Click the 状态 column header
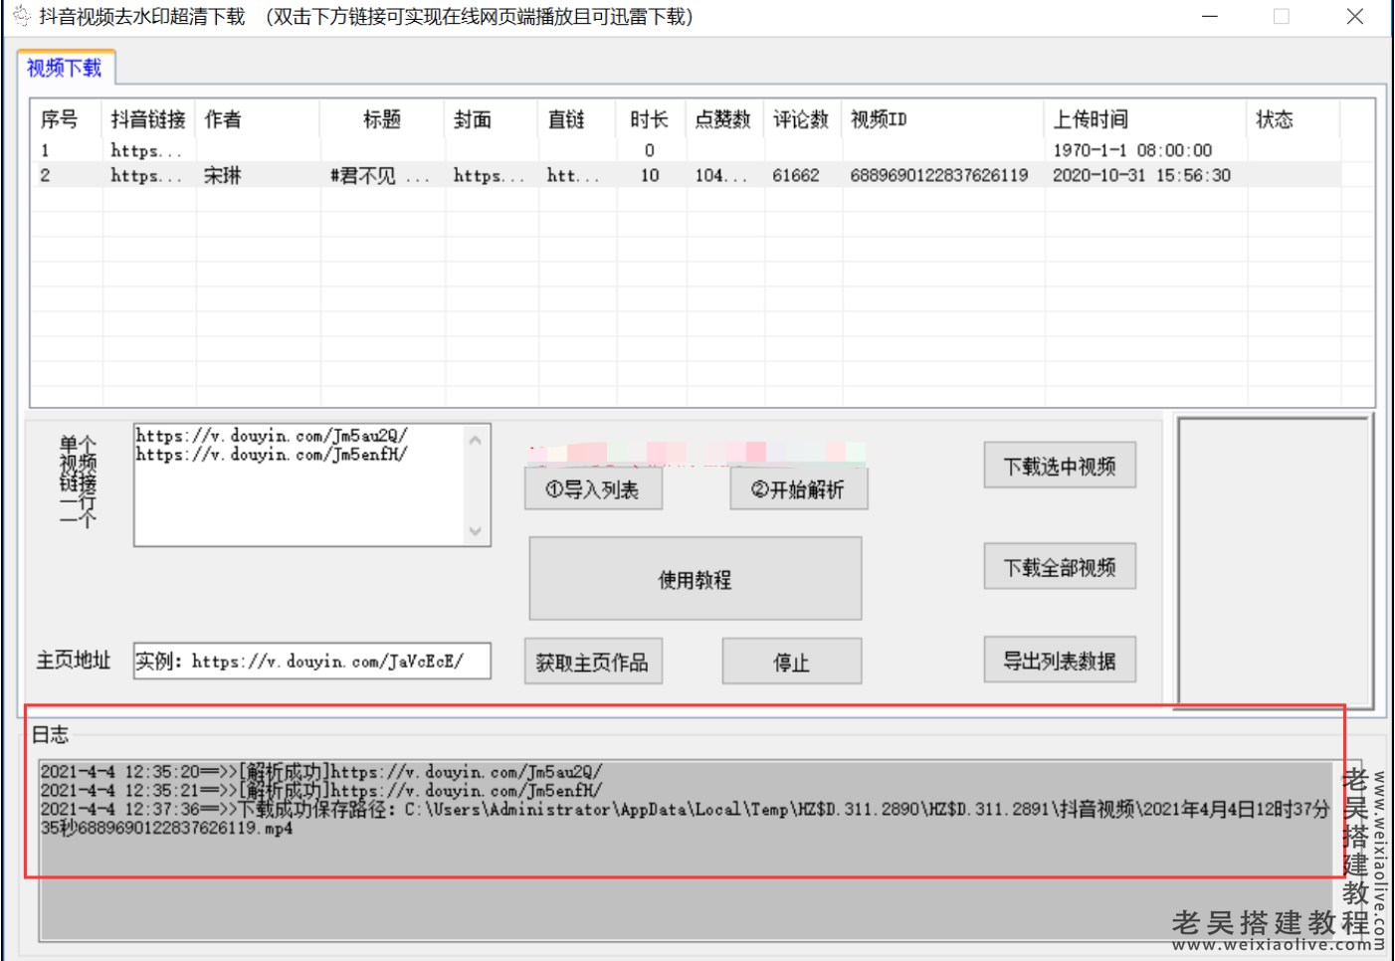 (1275, 119)
